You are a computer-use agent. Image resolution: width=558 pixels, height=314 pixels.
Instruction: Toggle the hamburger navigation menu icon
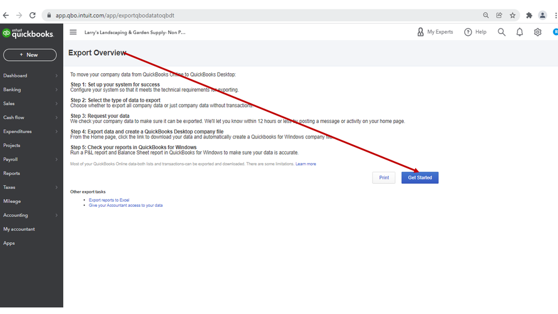[x=73, y=32]
